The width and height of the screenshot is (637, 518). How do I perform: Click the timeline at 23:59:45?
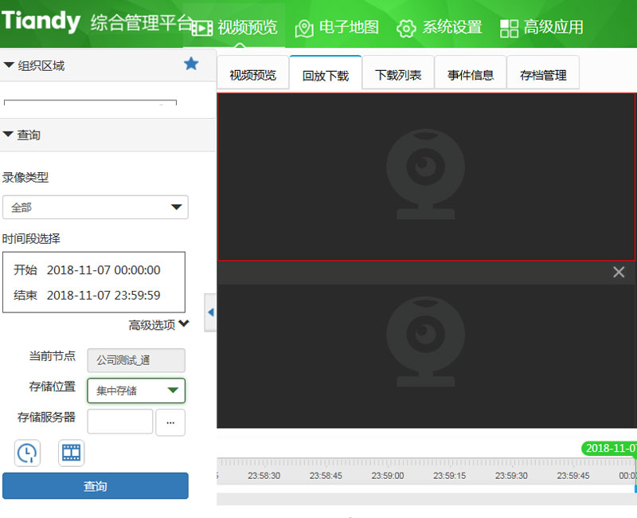click(x=573, y=475)
